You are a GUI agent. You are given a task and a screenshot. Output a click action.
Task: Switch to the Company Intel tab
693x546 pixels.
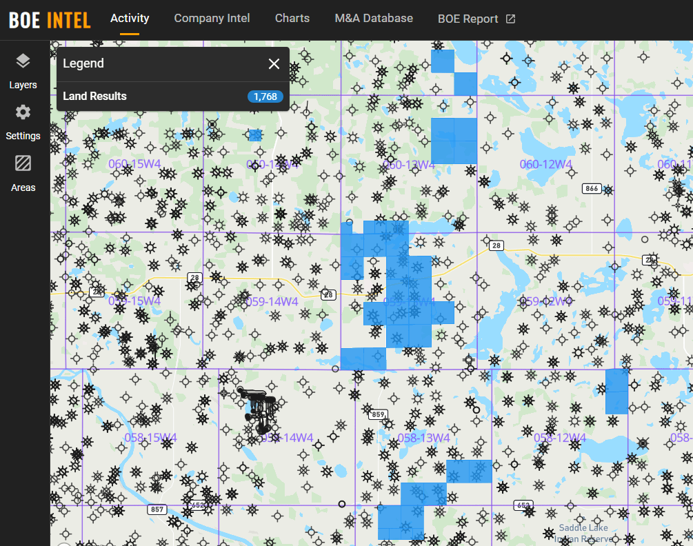[212, 19]
